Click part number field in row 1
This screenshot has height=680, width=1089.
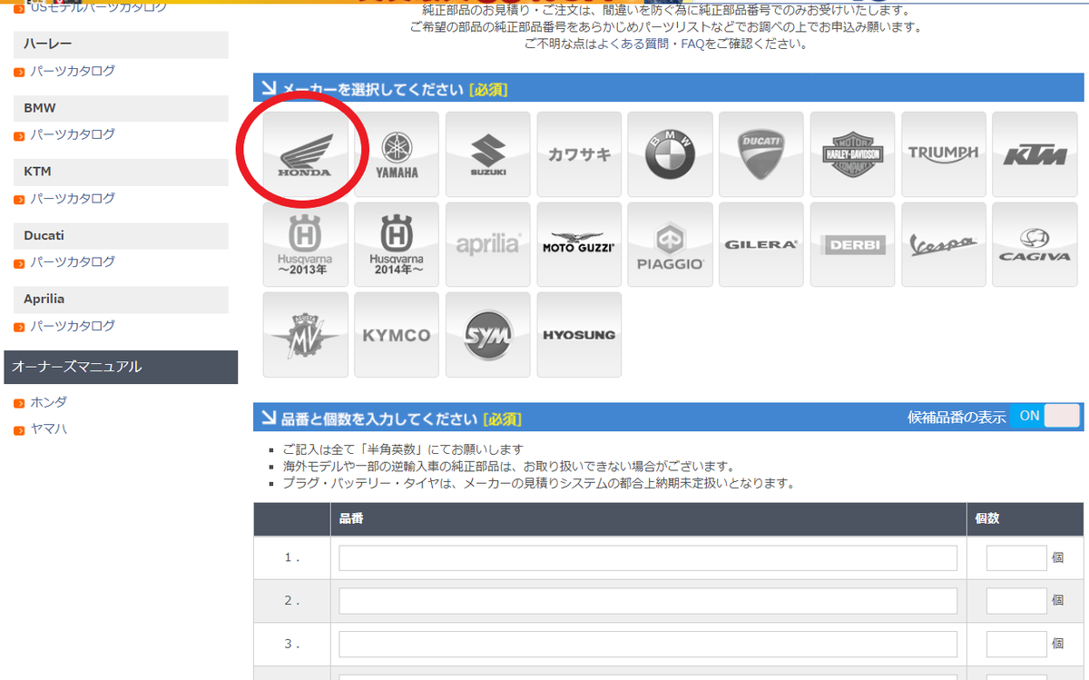[x=648, y=557]
